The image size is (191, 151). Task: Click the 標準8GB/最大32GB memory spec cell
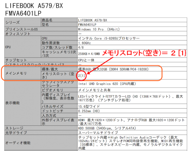132,69
